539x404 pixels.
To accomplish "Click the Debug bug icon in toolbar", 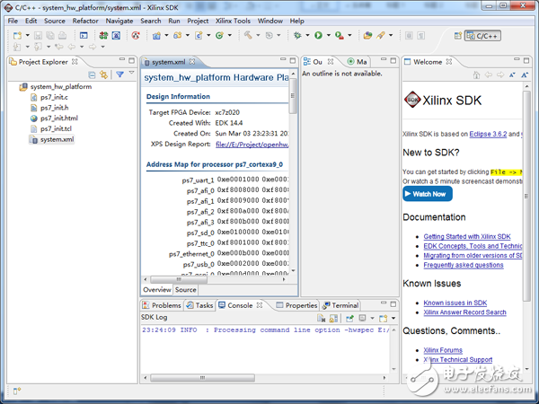I will point(297,35).
